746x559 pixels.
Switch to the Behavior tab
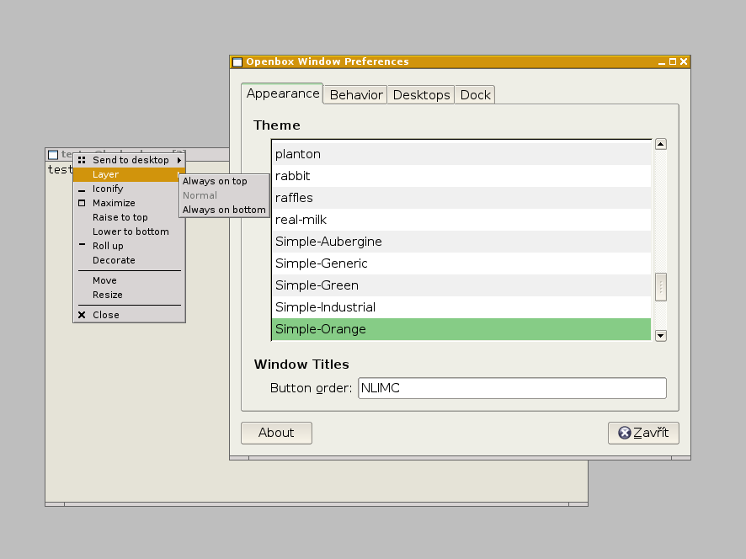(356, 95)
